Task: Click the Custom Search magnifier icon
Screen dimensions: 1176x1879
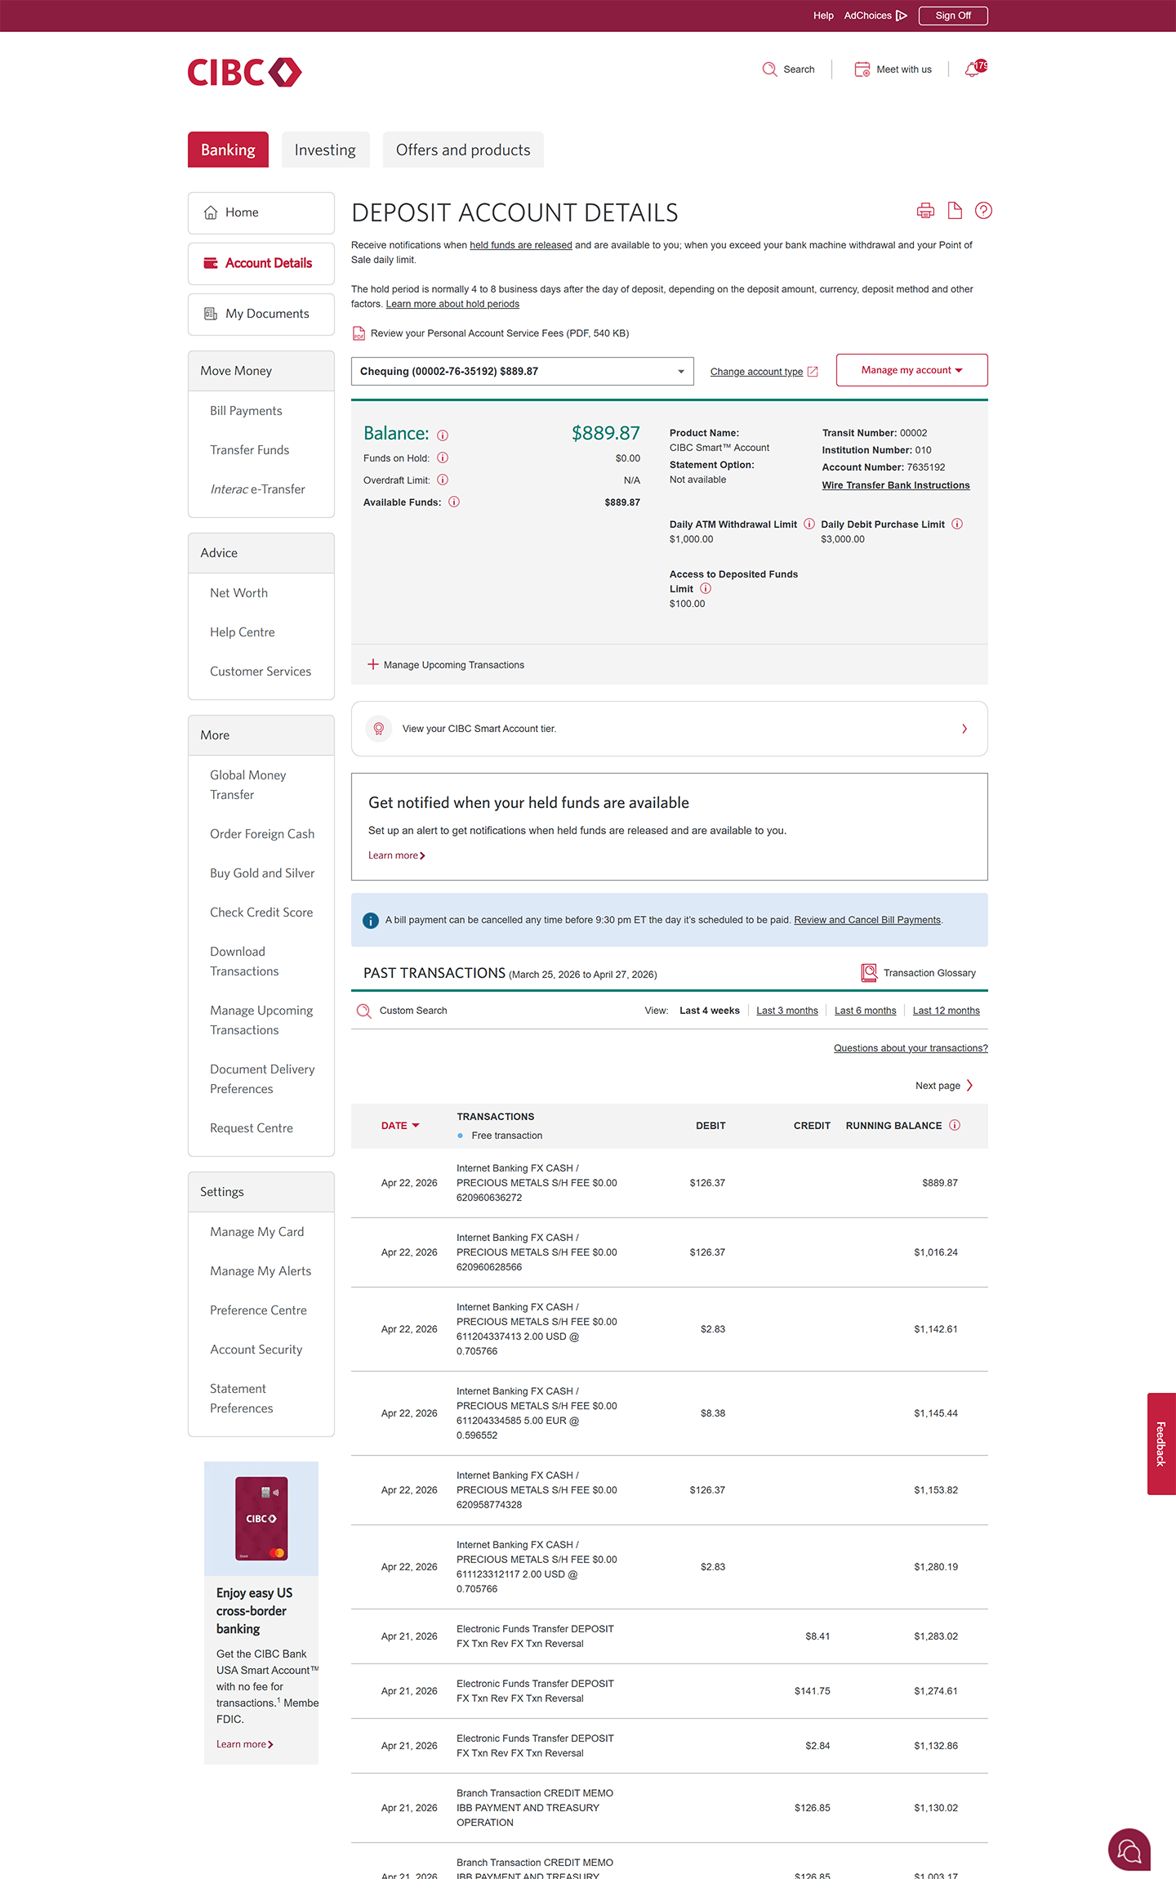Action: [364, 1011]
